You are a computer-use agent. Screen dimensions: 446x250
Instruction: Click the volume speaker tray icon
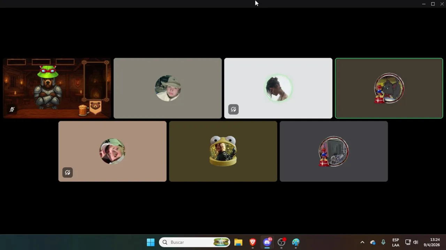tap(415, 242)
